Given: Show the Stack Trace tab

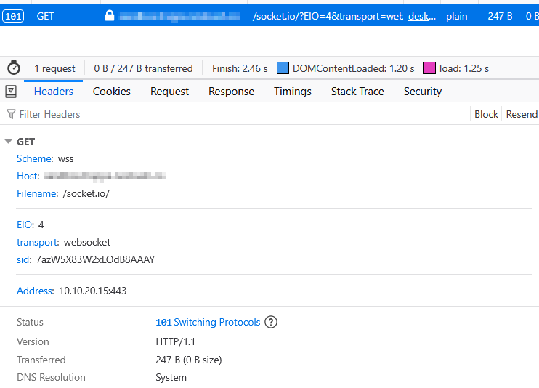Looking at the screenshot, I should click(x=357, y=92).
